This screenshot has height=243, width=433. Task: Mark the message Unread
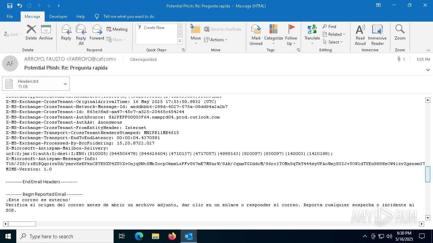tap(256, 35)
